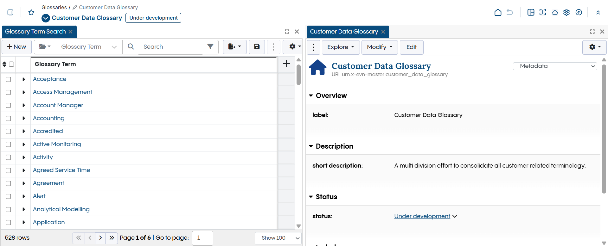The image size is (608, 246).
Task: Collapse the Description section
Action: [311, 146]
